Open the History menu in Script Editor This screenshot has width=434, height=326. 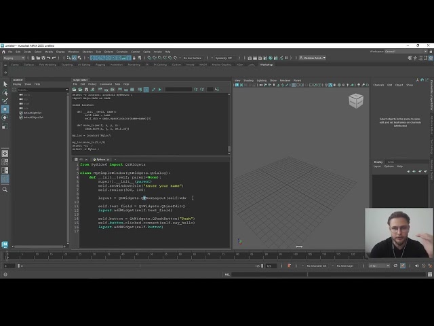[x=92, y=84]
